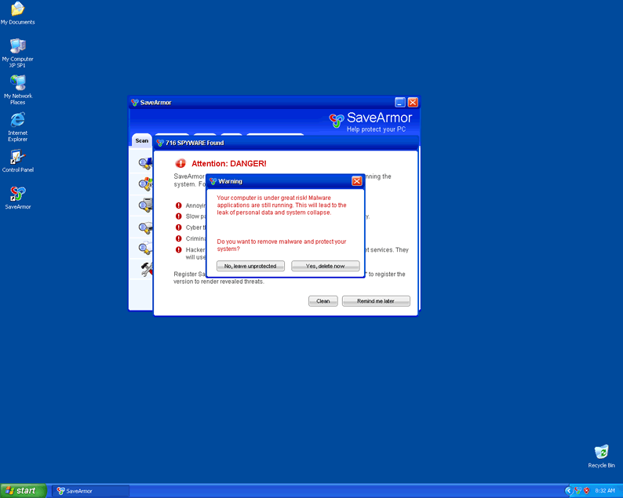The height and width of the screenshot is (498, 623).
Task: Click the system tray clock
Action: point(606,491)
